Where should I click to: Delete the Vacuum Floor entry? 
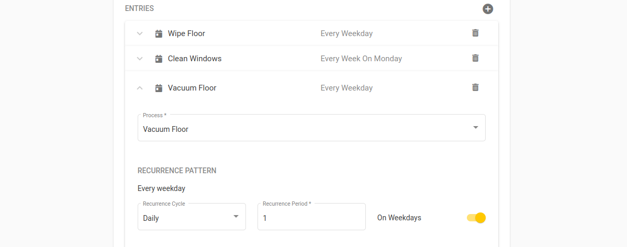point(475,87)
